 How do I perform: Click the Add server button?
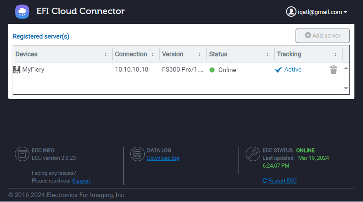322,36
